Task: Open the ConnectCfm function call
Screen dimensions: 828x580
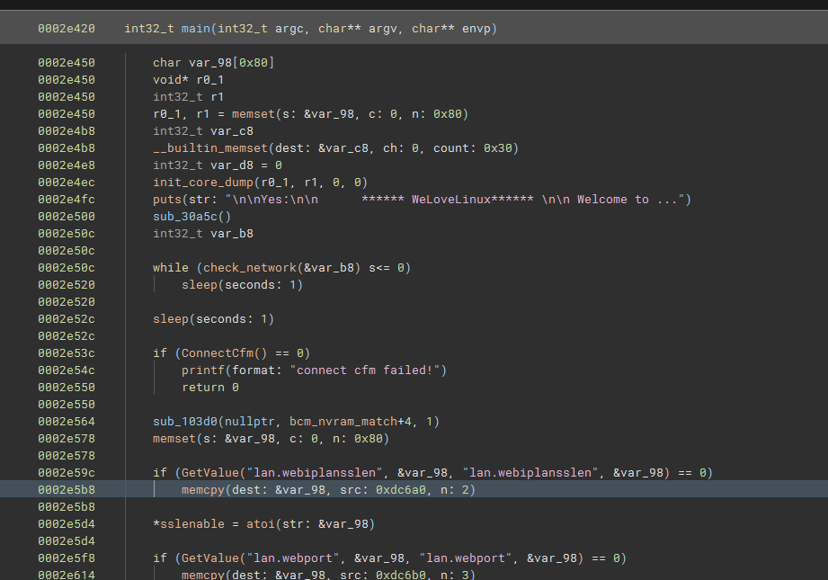Action: tap(218, 353)
